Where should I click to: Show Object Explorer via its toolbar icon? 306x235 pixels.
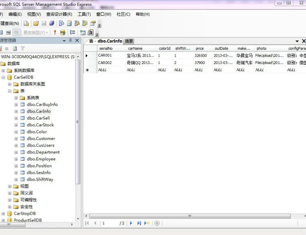[77, 23]
